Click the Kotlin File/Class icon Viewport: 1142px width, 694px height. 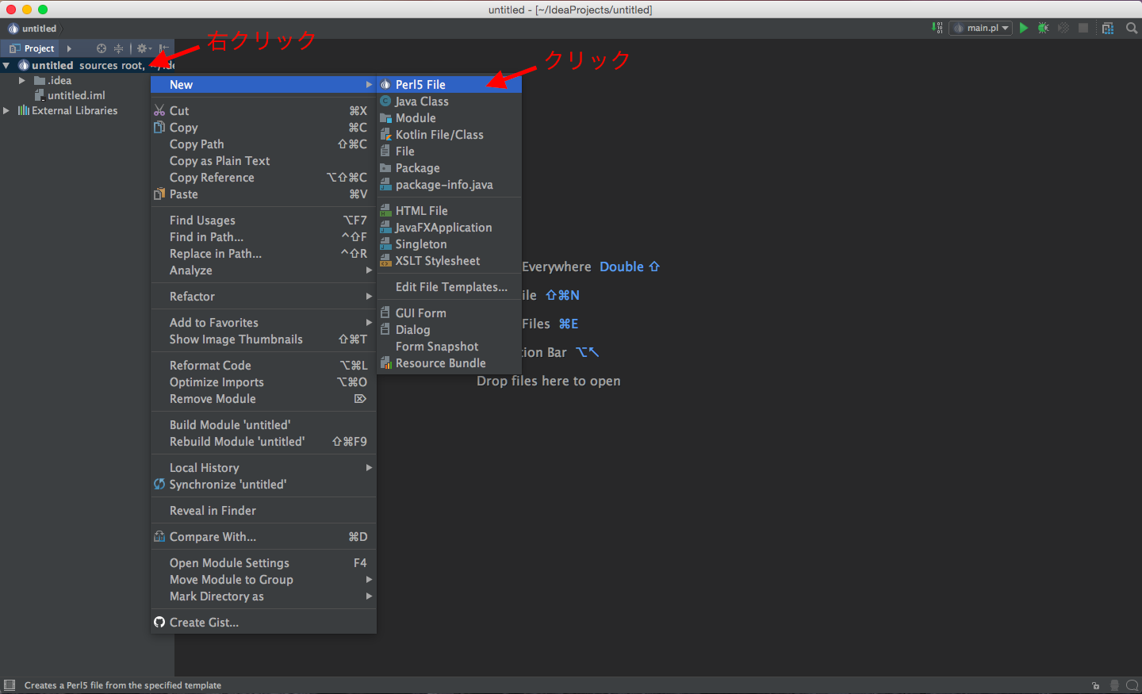(385, 135)
